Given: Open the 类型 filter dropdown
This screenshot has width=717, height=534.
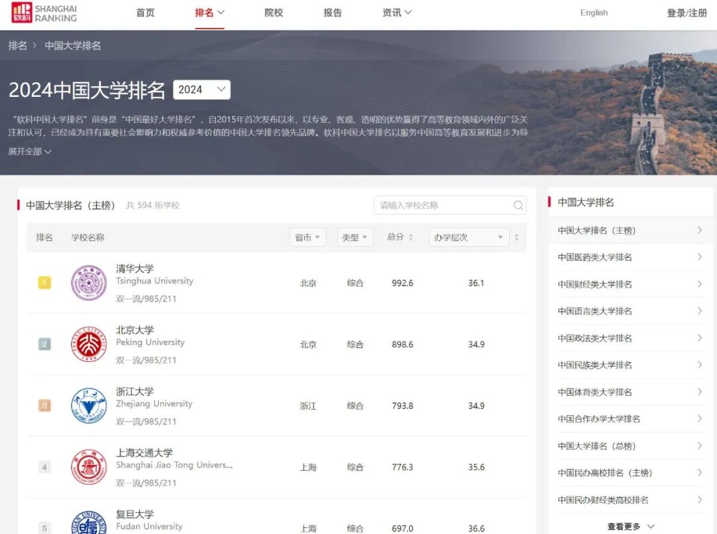Looking at the screenshot, I should [355, 237].
